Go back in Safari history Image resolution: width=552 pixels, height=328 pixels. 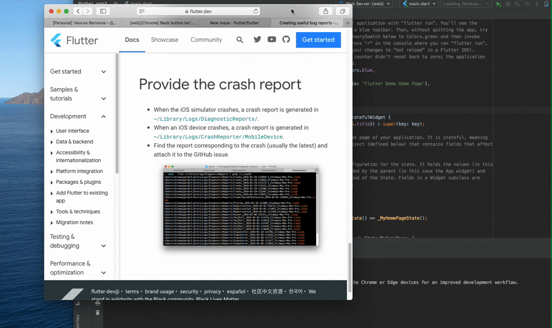point(78,11)
